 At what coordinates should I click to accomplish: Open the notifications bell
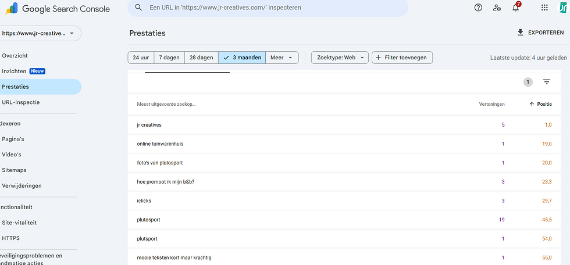pos(515,8)
